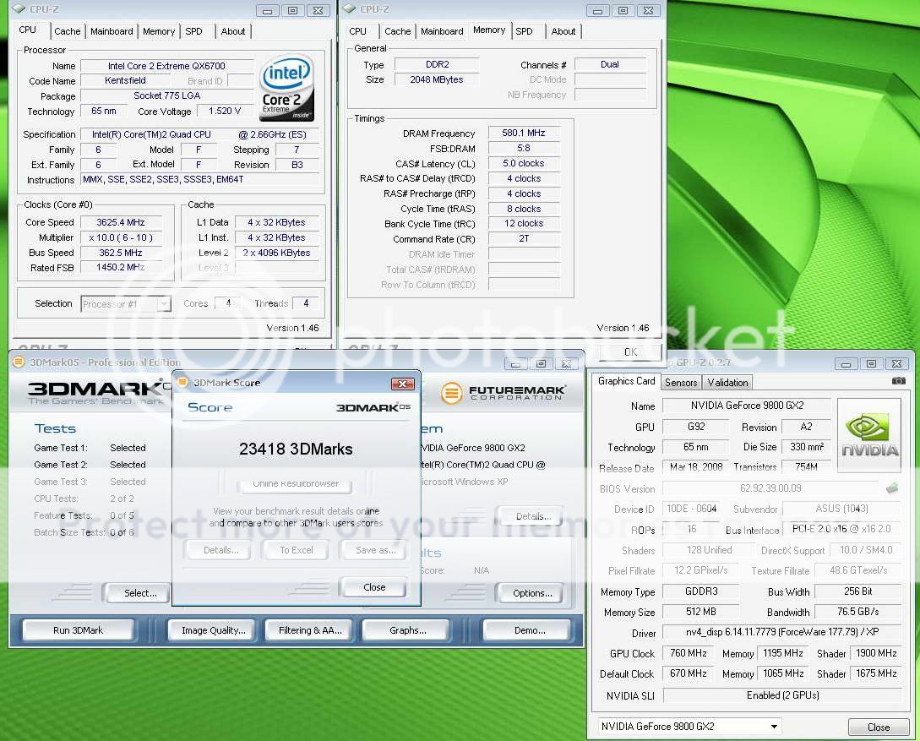Open SPD tab in right CPU-Z window

(524, 31)
